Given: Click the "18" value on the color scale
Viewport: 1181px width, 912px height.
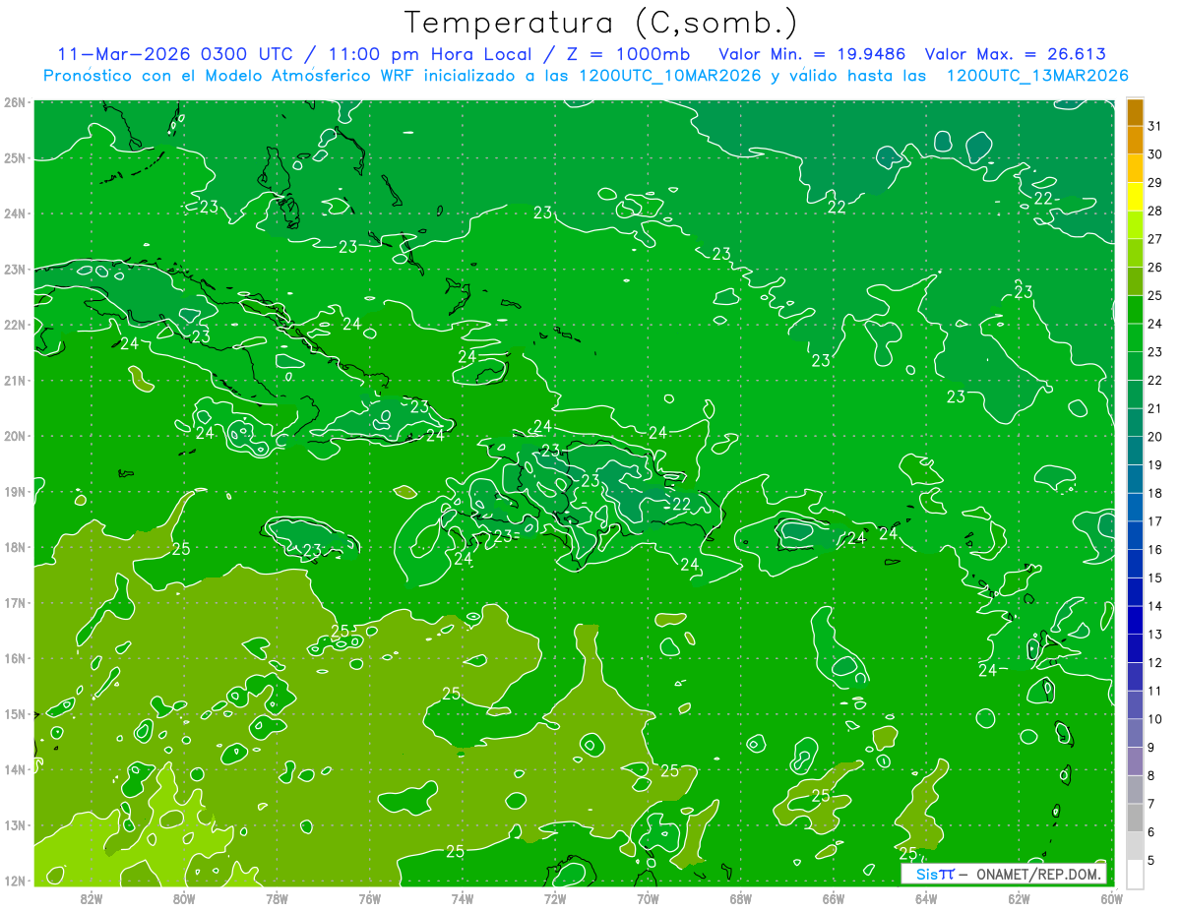Looking at the screenshot, I should (x=1154, y=493).
